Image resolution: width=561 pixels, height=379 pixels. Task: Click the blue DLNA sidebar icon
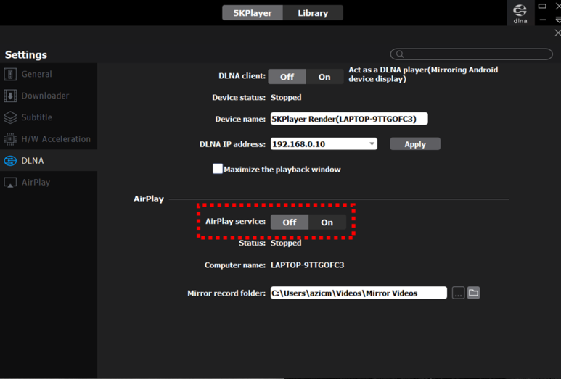10,161
